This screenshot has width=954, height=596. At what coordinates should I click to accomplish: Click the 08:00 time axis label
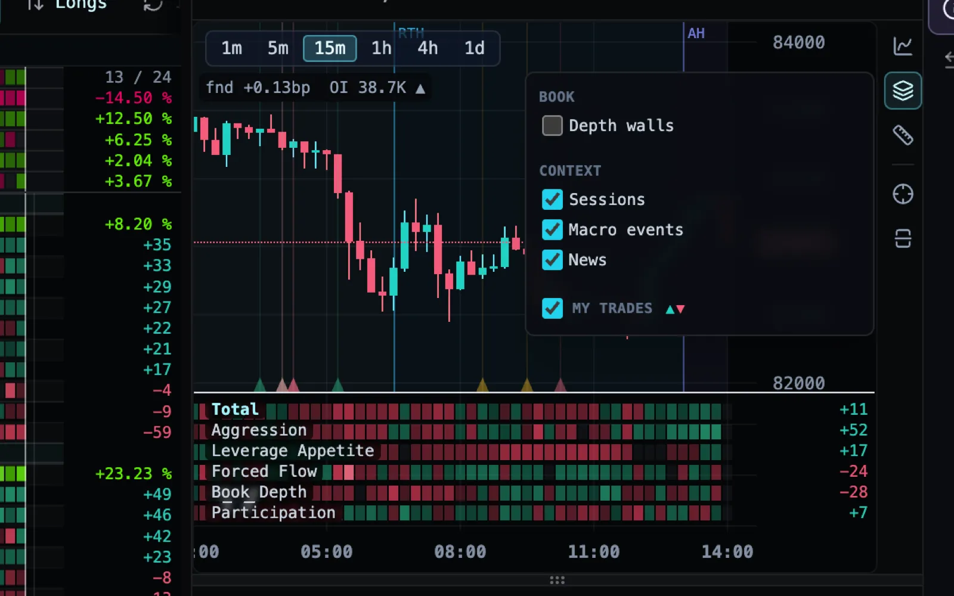(460, 552)
